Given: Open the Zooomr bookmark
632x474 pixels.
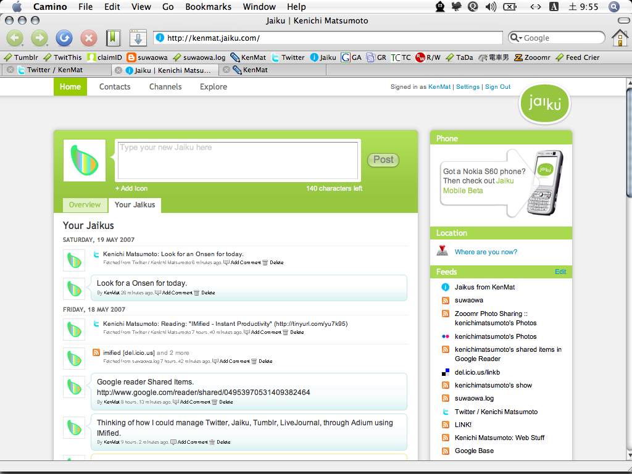Looking at the screenshot, I should [x=532, y=57].
